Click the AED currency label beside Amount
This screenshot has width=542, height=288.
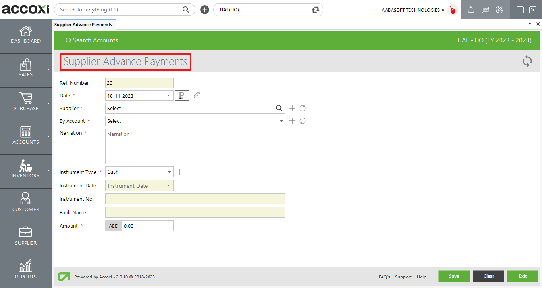click(114, 225)
